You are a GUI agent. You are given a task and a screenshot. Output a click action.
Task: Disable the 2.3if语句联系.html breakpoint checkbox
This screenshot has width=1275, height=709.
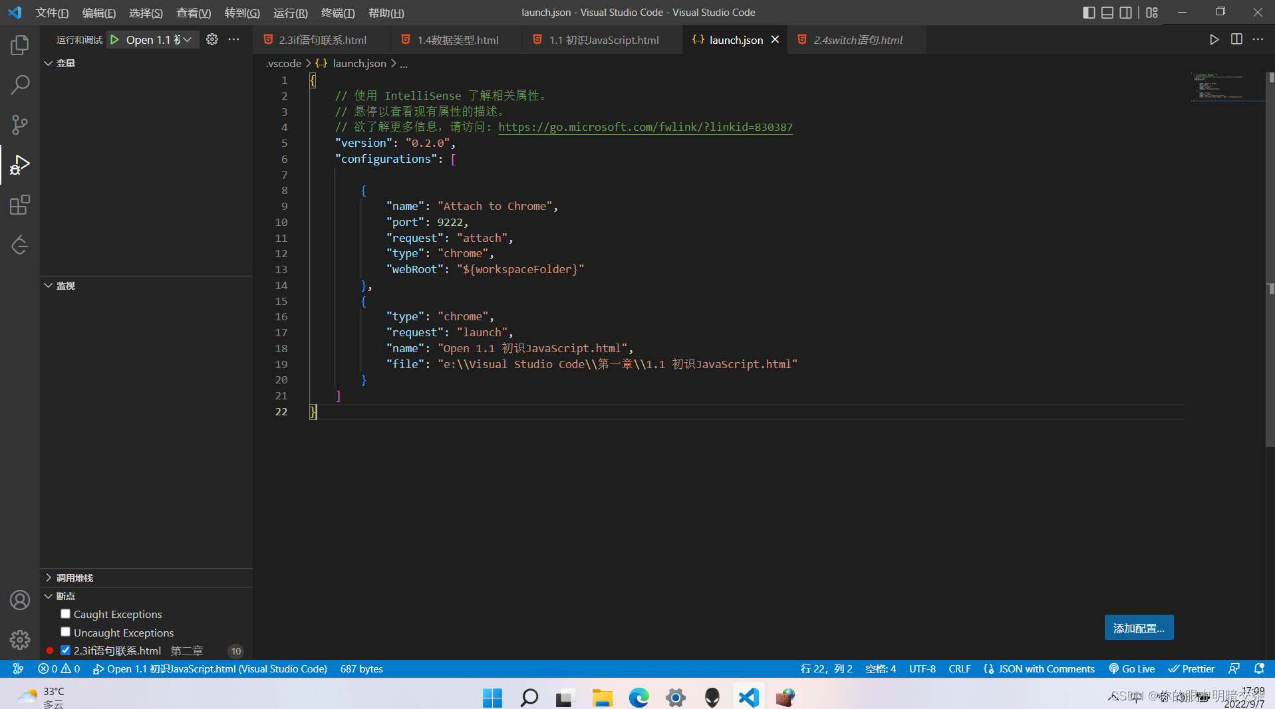(x=65, y=651)
